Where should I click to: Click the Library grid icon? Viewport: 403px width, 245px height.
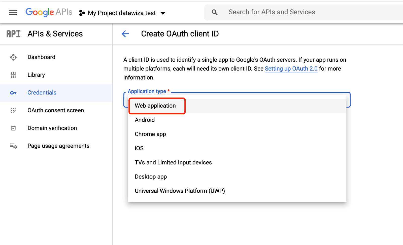coord(13,75)
